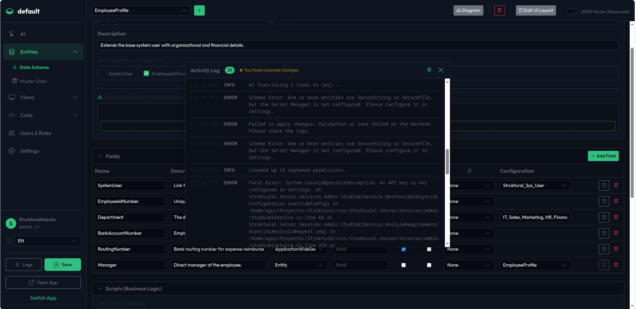Image resolution: width=636 pixels, height=309 pixels.
Task: Delete the EmployeeIdNumber field row
Action: (x=616, y=201)
